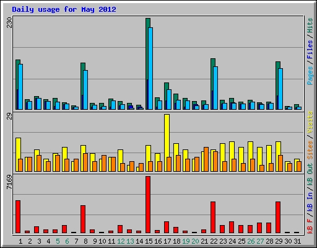Click day 31 on the x-axis

(x=297, y=241)
